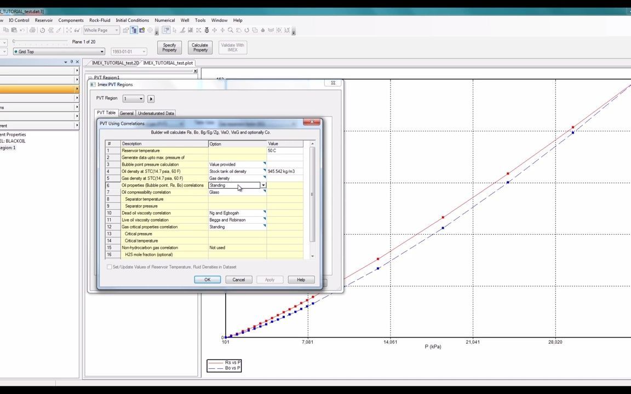Open the Standing oil properties correlation dropdown arrow
This screenshot has height=394, width=631.
(263, 186)
